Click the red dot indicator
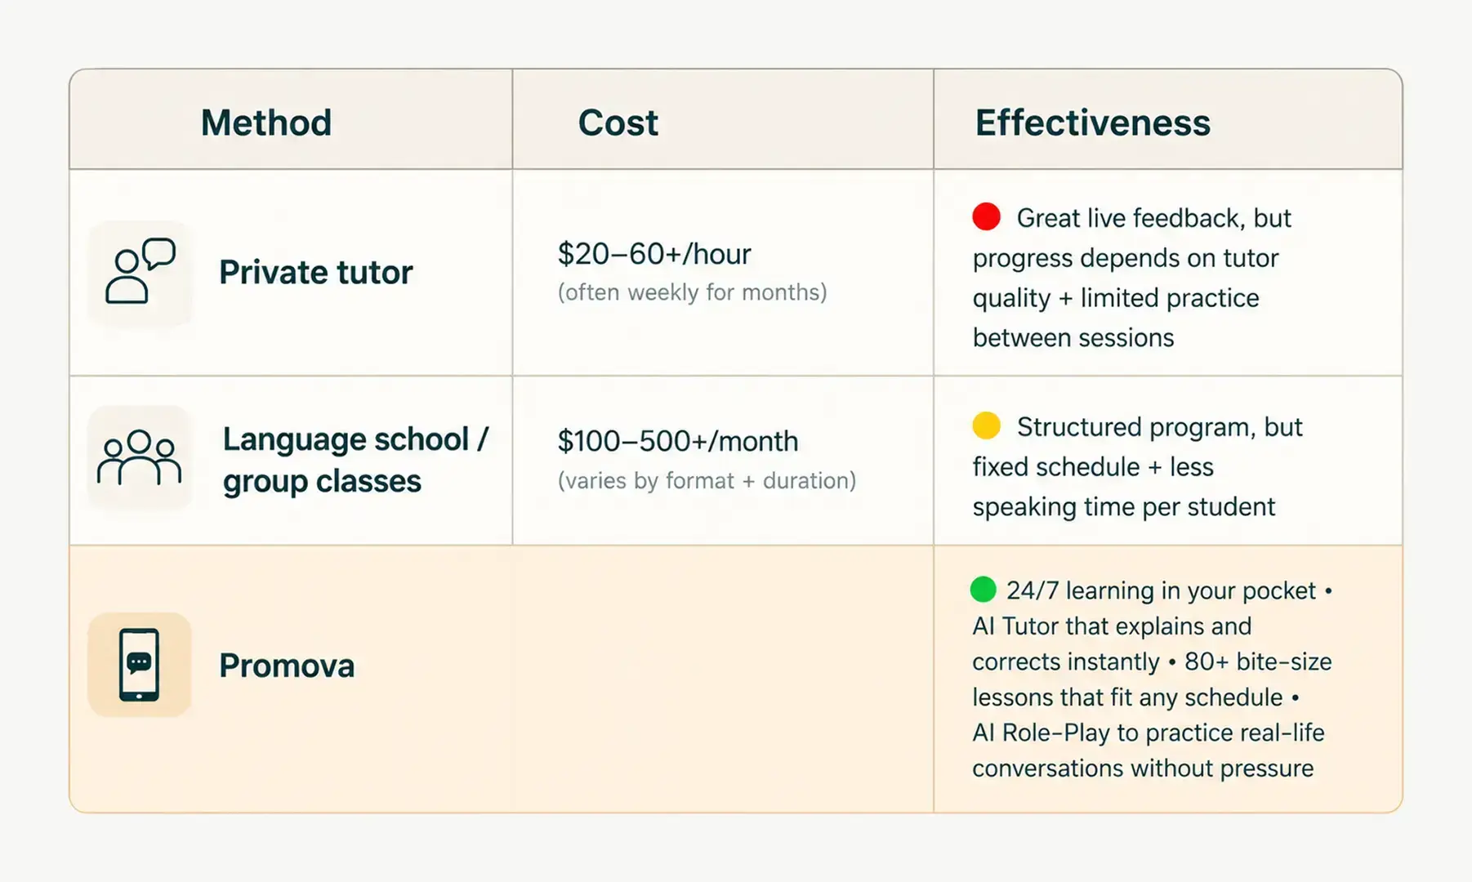 point(986,216)
